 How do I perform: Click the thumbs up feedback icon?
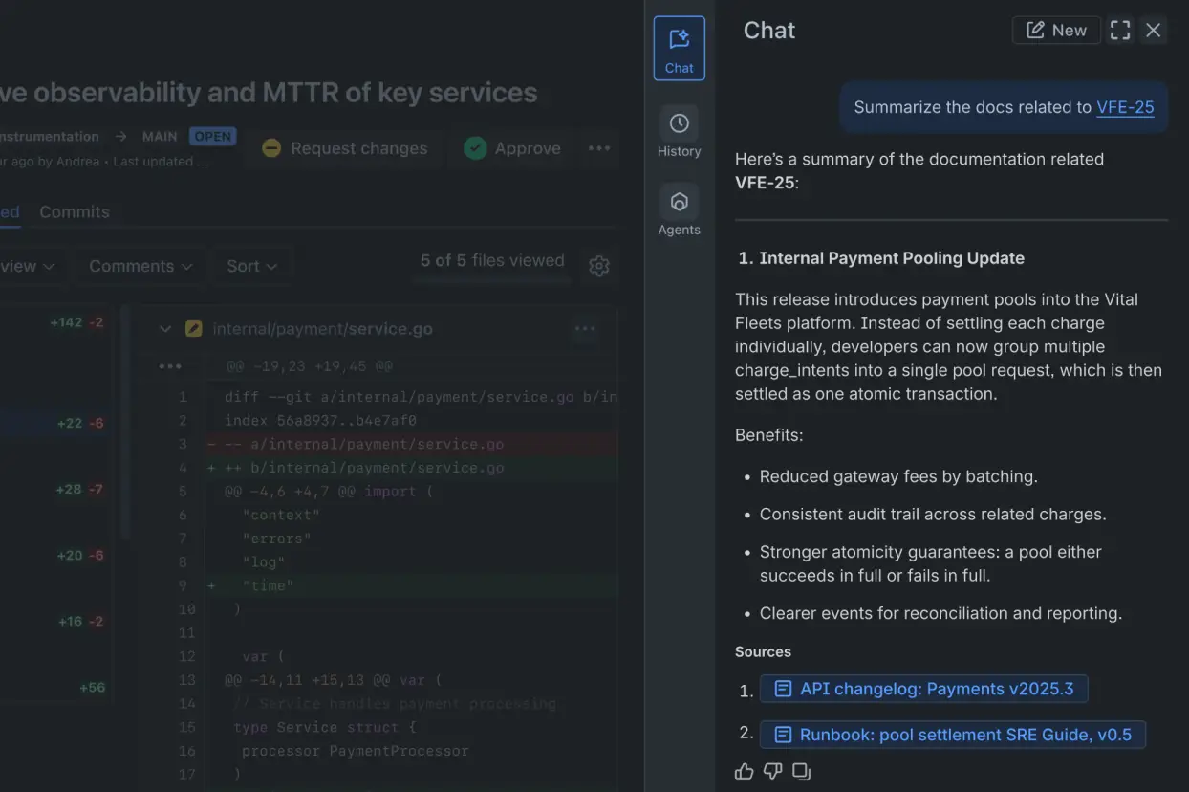[745, 771]
